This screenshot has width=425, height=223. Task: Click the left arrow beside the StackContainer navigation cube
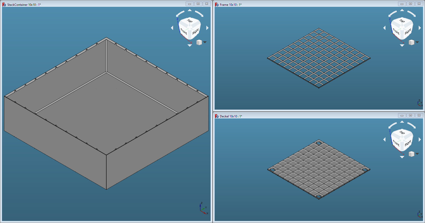tap(172, 28)
